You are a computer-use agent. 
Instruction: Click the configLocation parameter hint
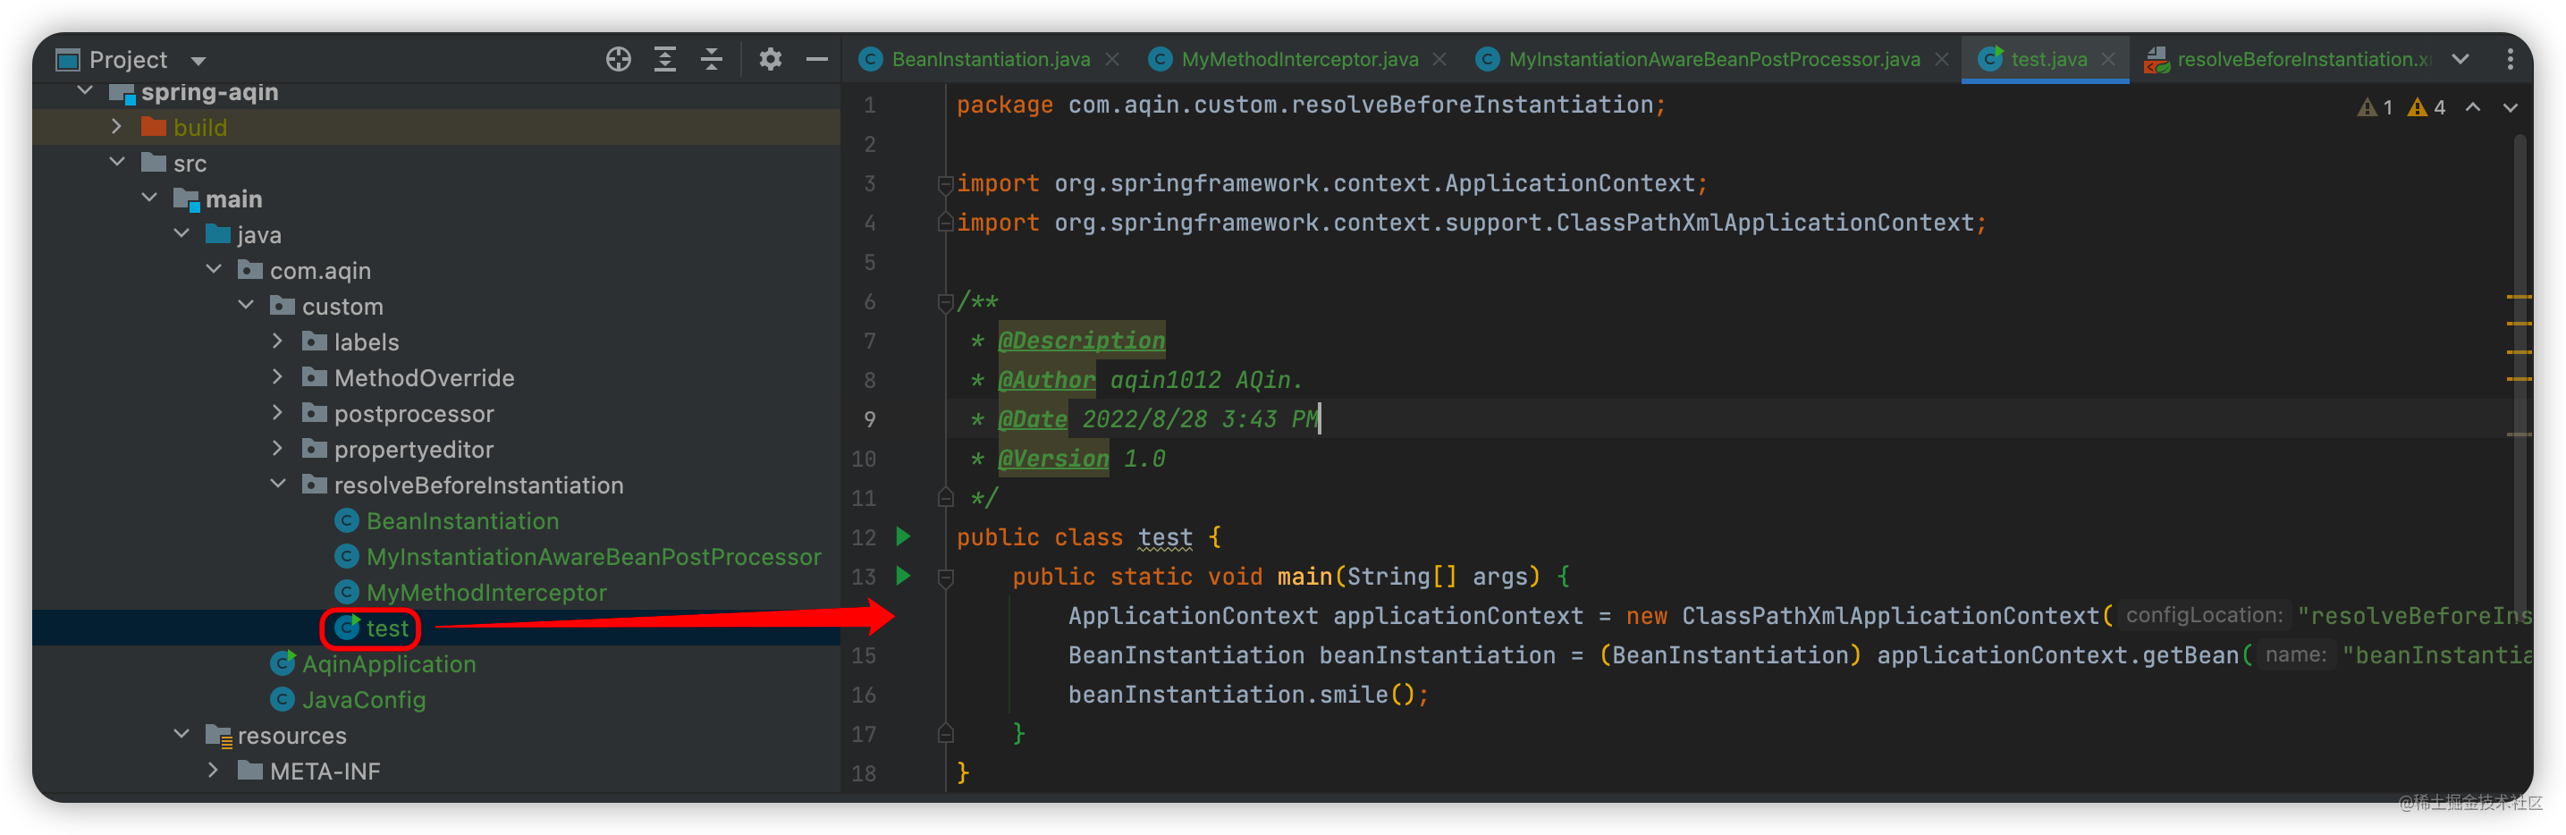2203,616
